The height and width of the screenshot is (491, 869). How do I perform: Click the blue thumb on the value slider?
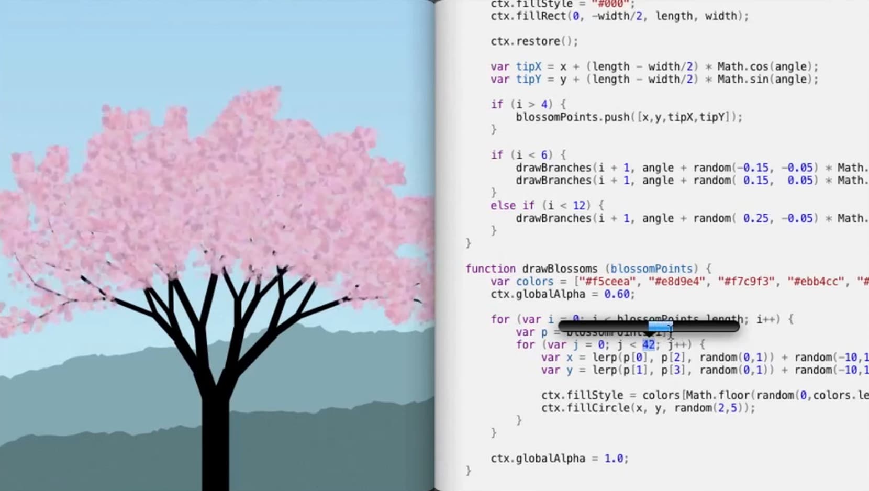(x=660, y=327)
